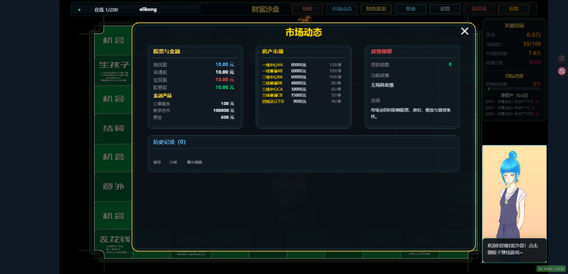
Task: Click the 新游戏 button
Action: click(x=479, y=9)
